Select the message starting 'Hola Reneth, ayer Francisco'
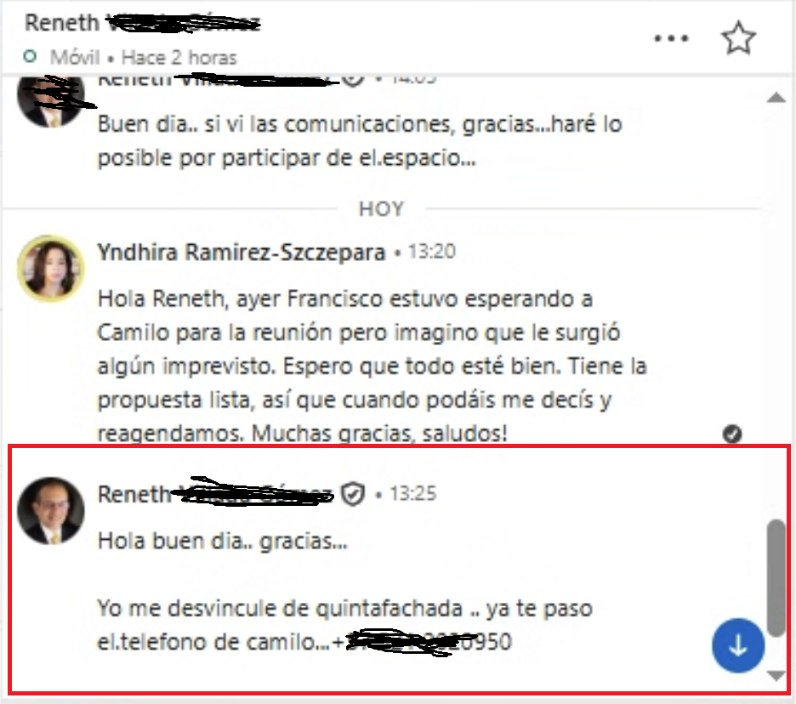Viewport: 796px width, 704px height. click(372, 366)
